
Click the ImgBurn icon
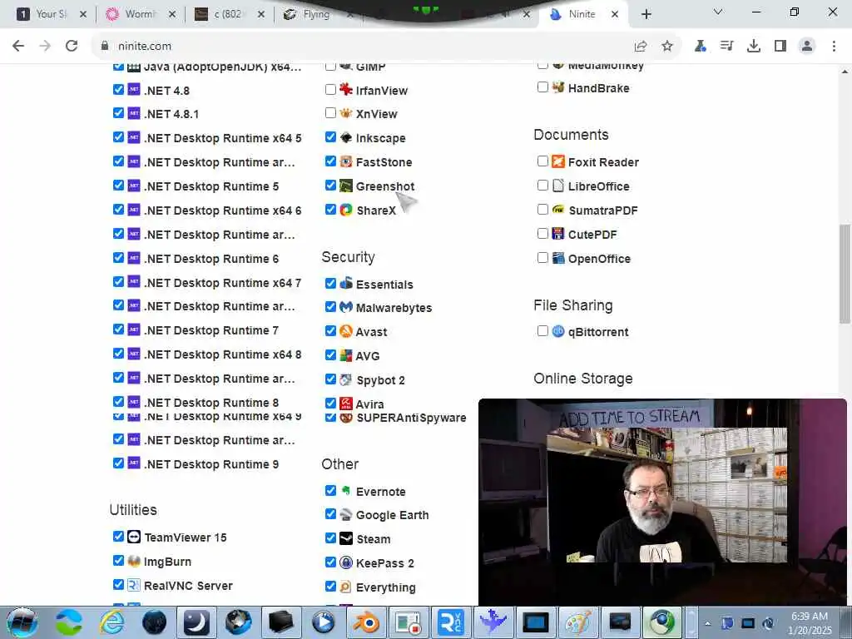coord(134,561)
